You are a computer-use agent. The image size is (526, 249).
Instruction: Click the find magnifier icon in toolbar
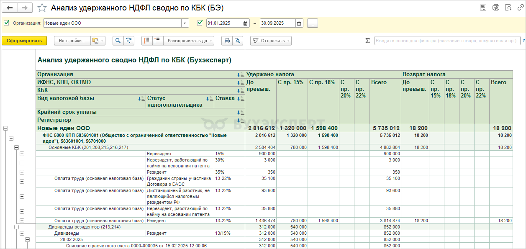[118, 41]
